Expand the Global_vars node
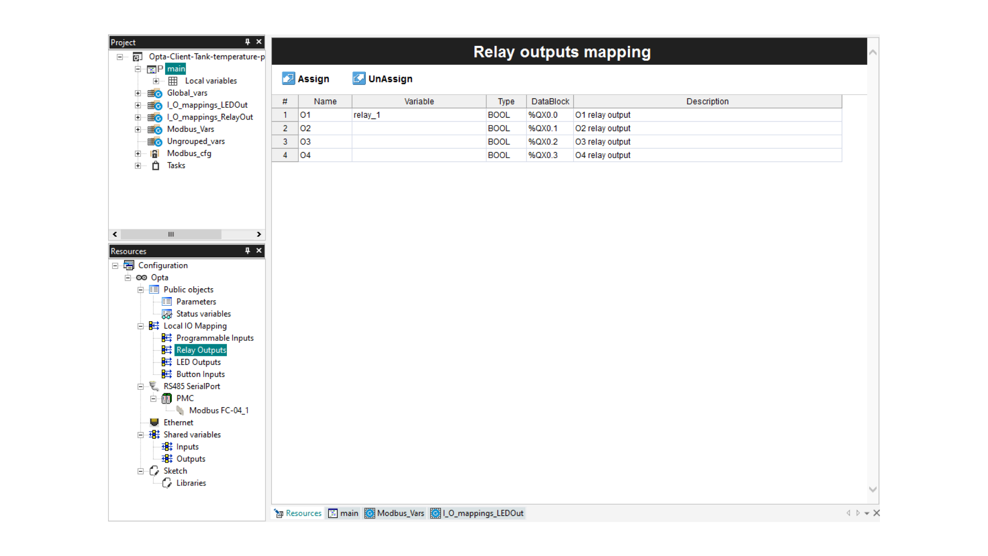The image size is (988, 556). (x=137, y=93)
